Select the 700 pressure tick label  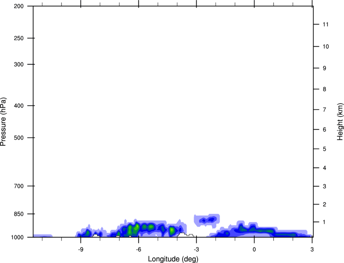[19, 186]
